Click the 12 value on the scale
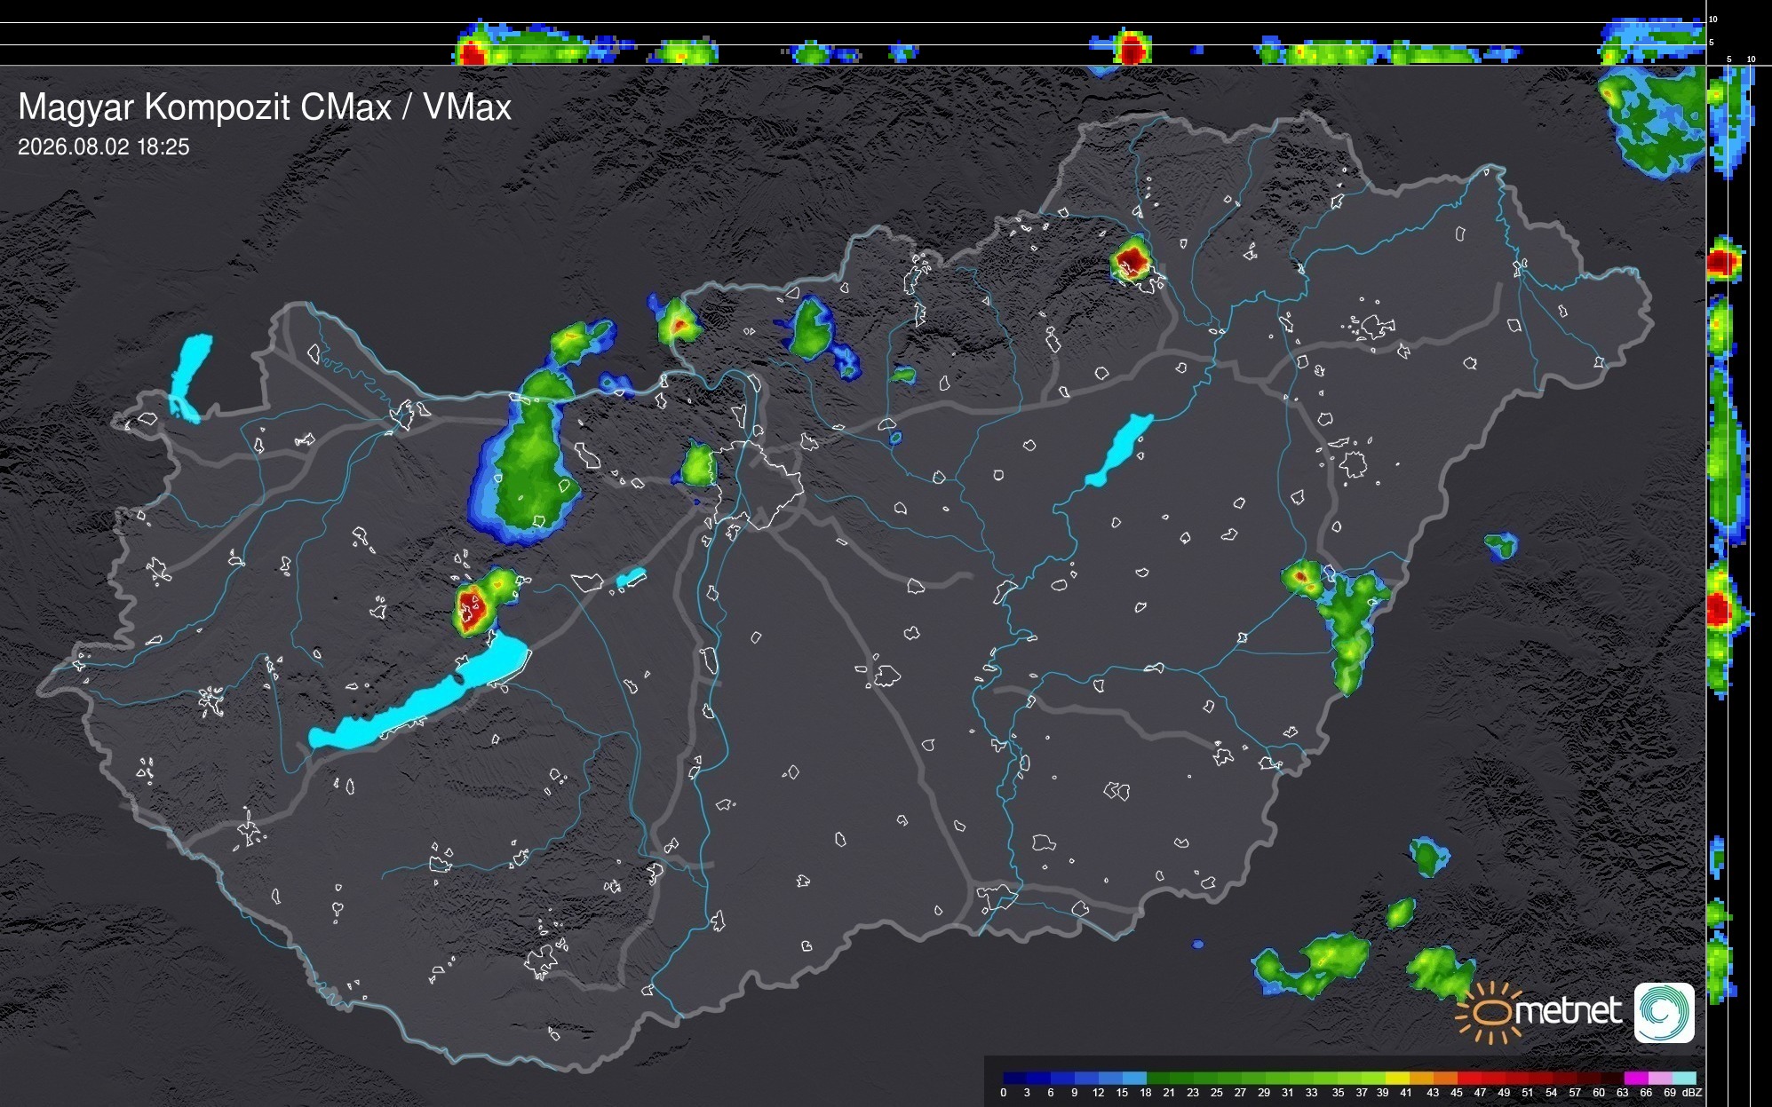The height and width of the screenshot is (1107, 1772). tap(1099, 1093)
